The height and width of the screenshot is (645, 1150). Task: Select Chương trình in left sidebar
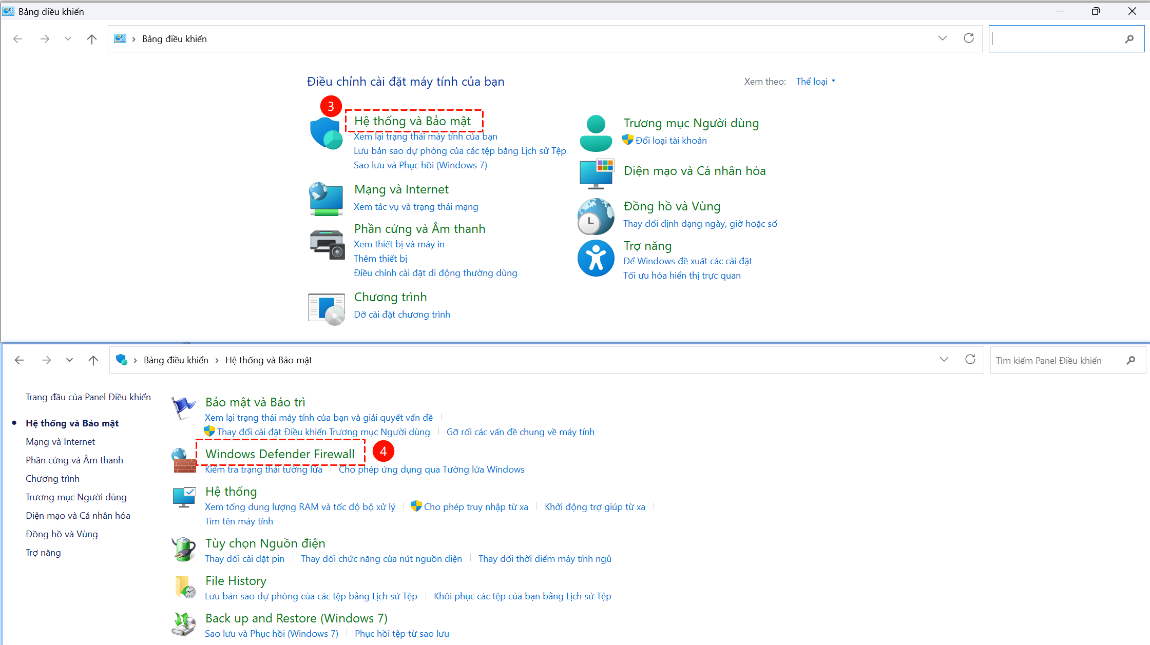click(x=52, y=479)
